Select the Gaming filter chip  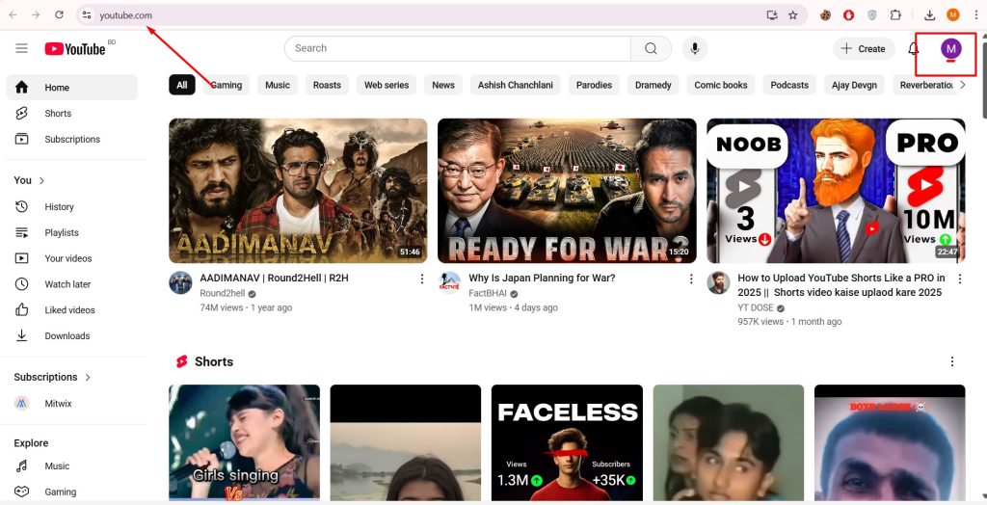(x=227, y=85)
